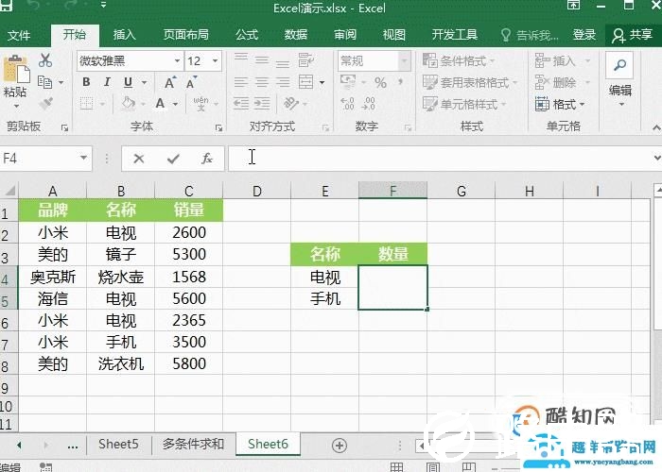This screenshot has width=662, height=472.
Task: Collapse the ribbon with up arrow
Action: 656,127
